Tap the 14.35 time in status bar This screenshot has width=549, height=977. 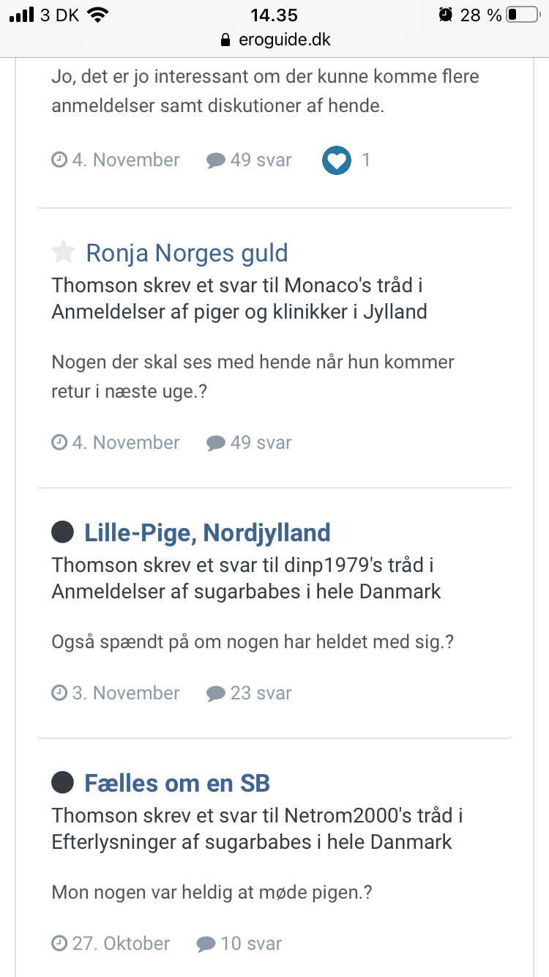click(x=274, y=15)
